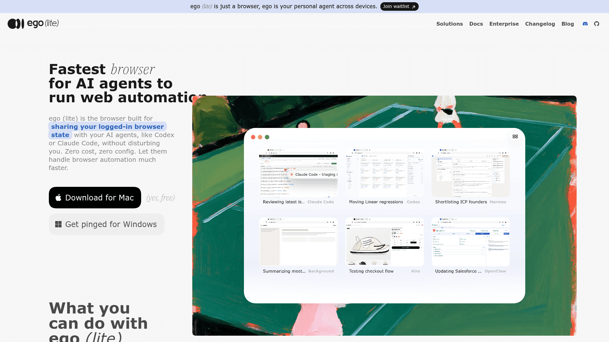The width and height of the screenshot is (609, 342).
Task: Click 'What you can do with' heading
Action: pos(98,316)
